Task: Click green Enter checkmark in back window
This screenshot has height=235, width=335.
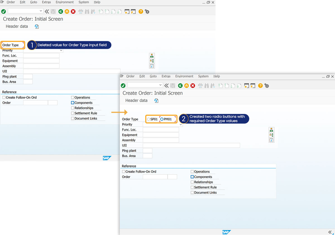Action: point(3,11)
